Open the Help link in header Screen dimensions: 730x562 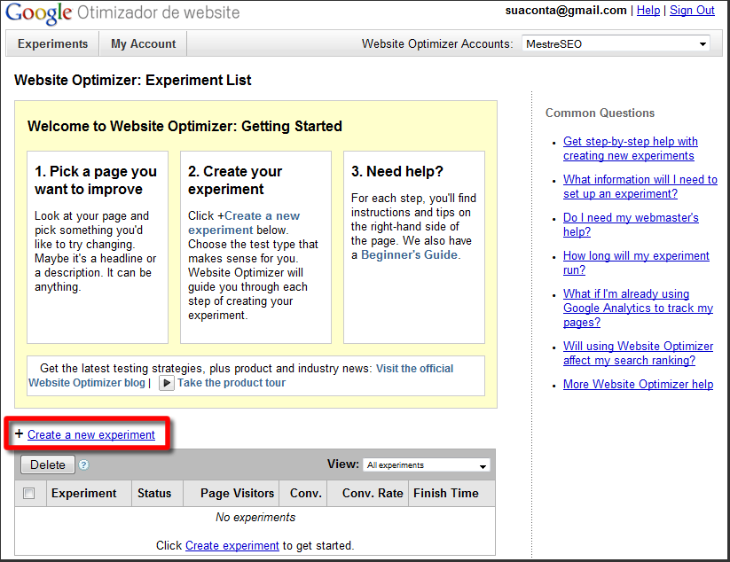click(648, 11)
